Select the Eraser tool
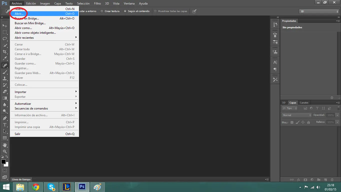This screenshot has height=192, width=341. click(5, 91)
